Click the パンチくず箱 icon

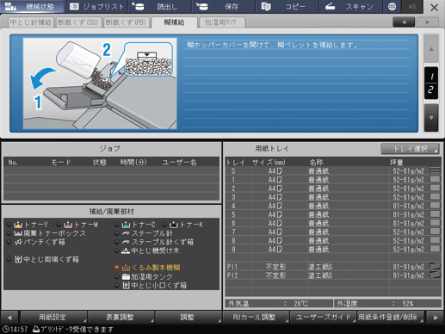pos(18,242)
